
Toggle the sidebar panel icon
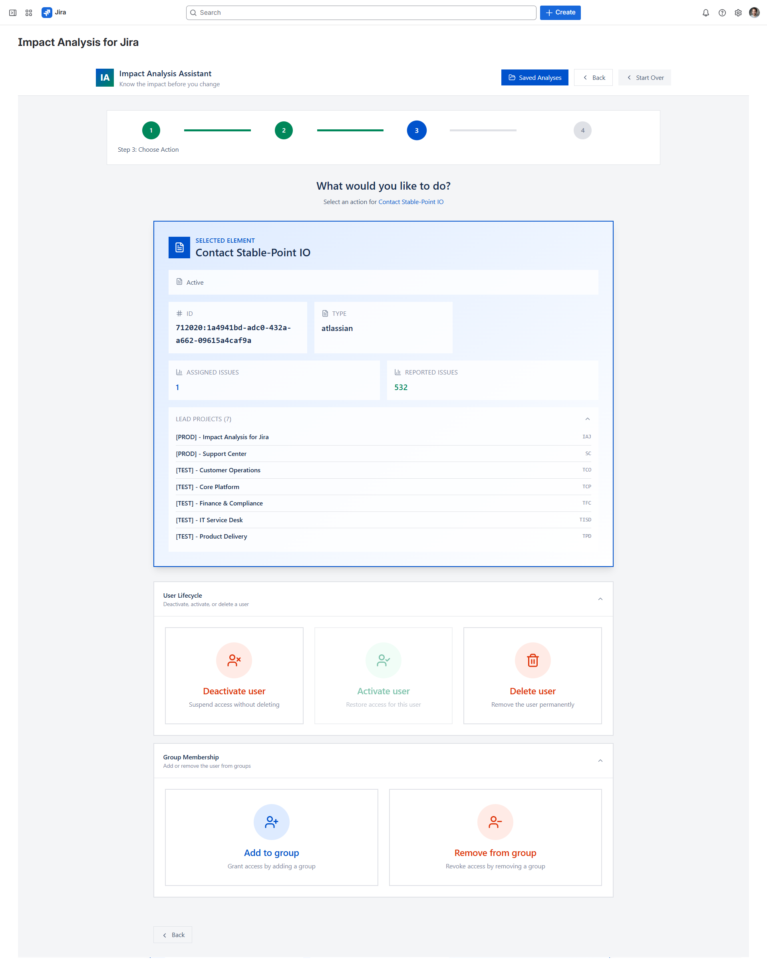[13, 12]
